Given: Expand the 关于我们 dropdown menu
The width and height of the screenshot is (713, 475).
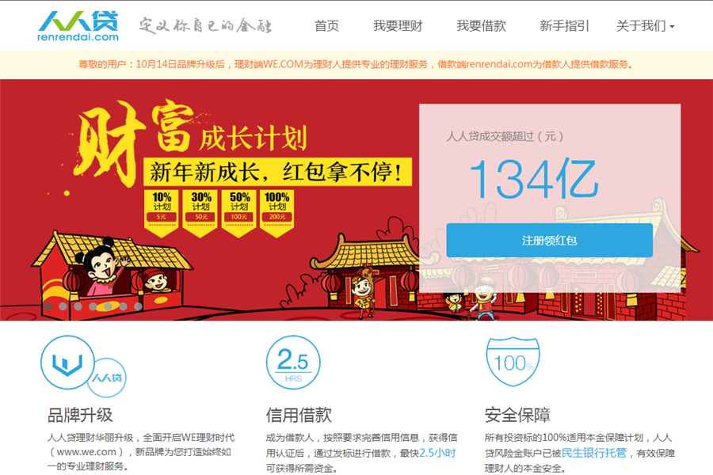Looking at the screenshot, I should tap(645, 26).
